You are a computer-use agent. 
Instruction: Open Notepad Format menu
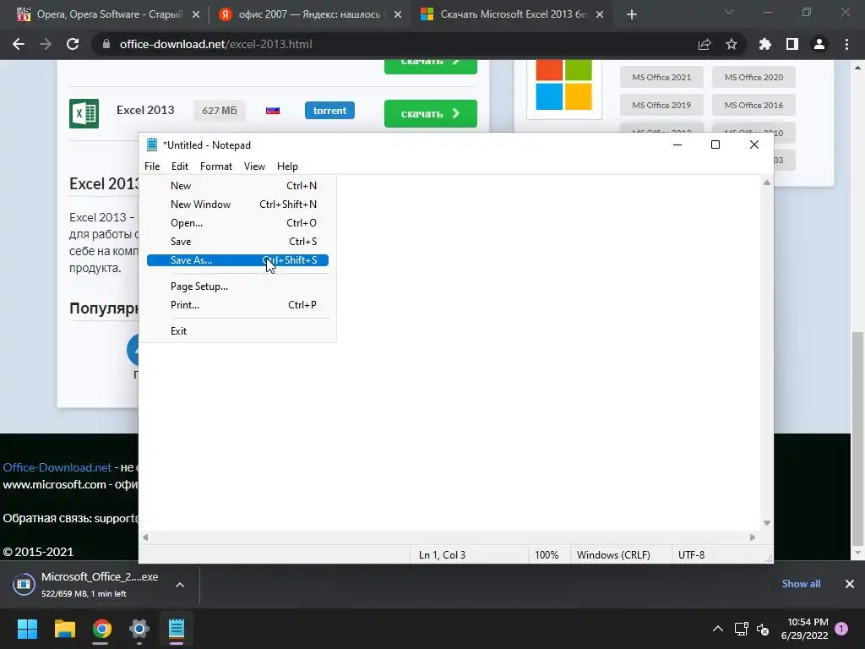pos(215,166)
